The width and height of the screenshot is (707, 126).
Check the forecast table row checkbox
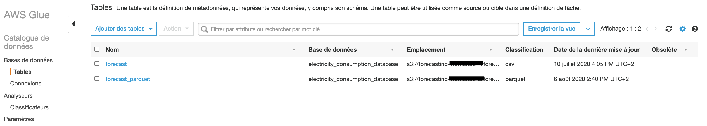pos(97,64)
